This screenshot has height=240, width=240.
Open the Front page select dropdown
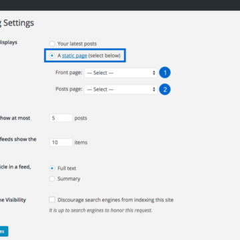tap(121, 73)
